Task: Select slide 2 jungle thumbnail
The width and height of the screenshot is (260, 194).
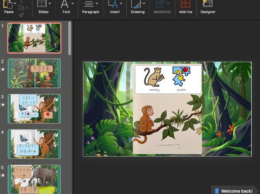Action: (34, 73)
